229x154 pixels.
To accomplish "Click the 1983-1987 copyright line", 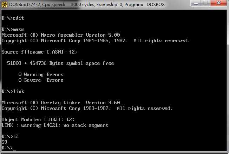I will (87, 109).
